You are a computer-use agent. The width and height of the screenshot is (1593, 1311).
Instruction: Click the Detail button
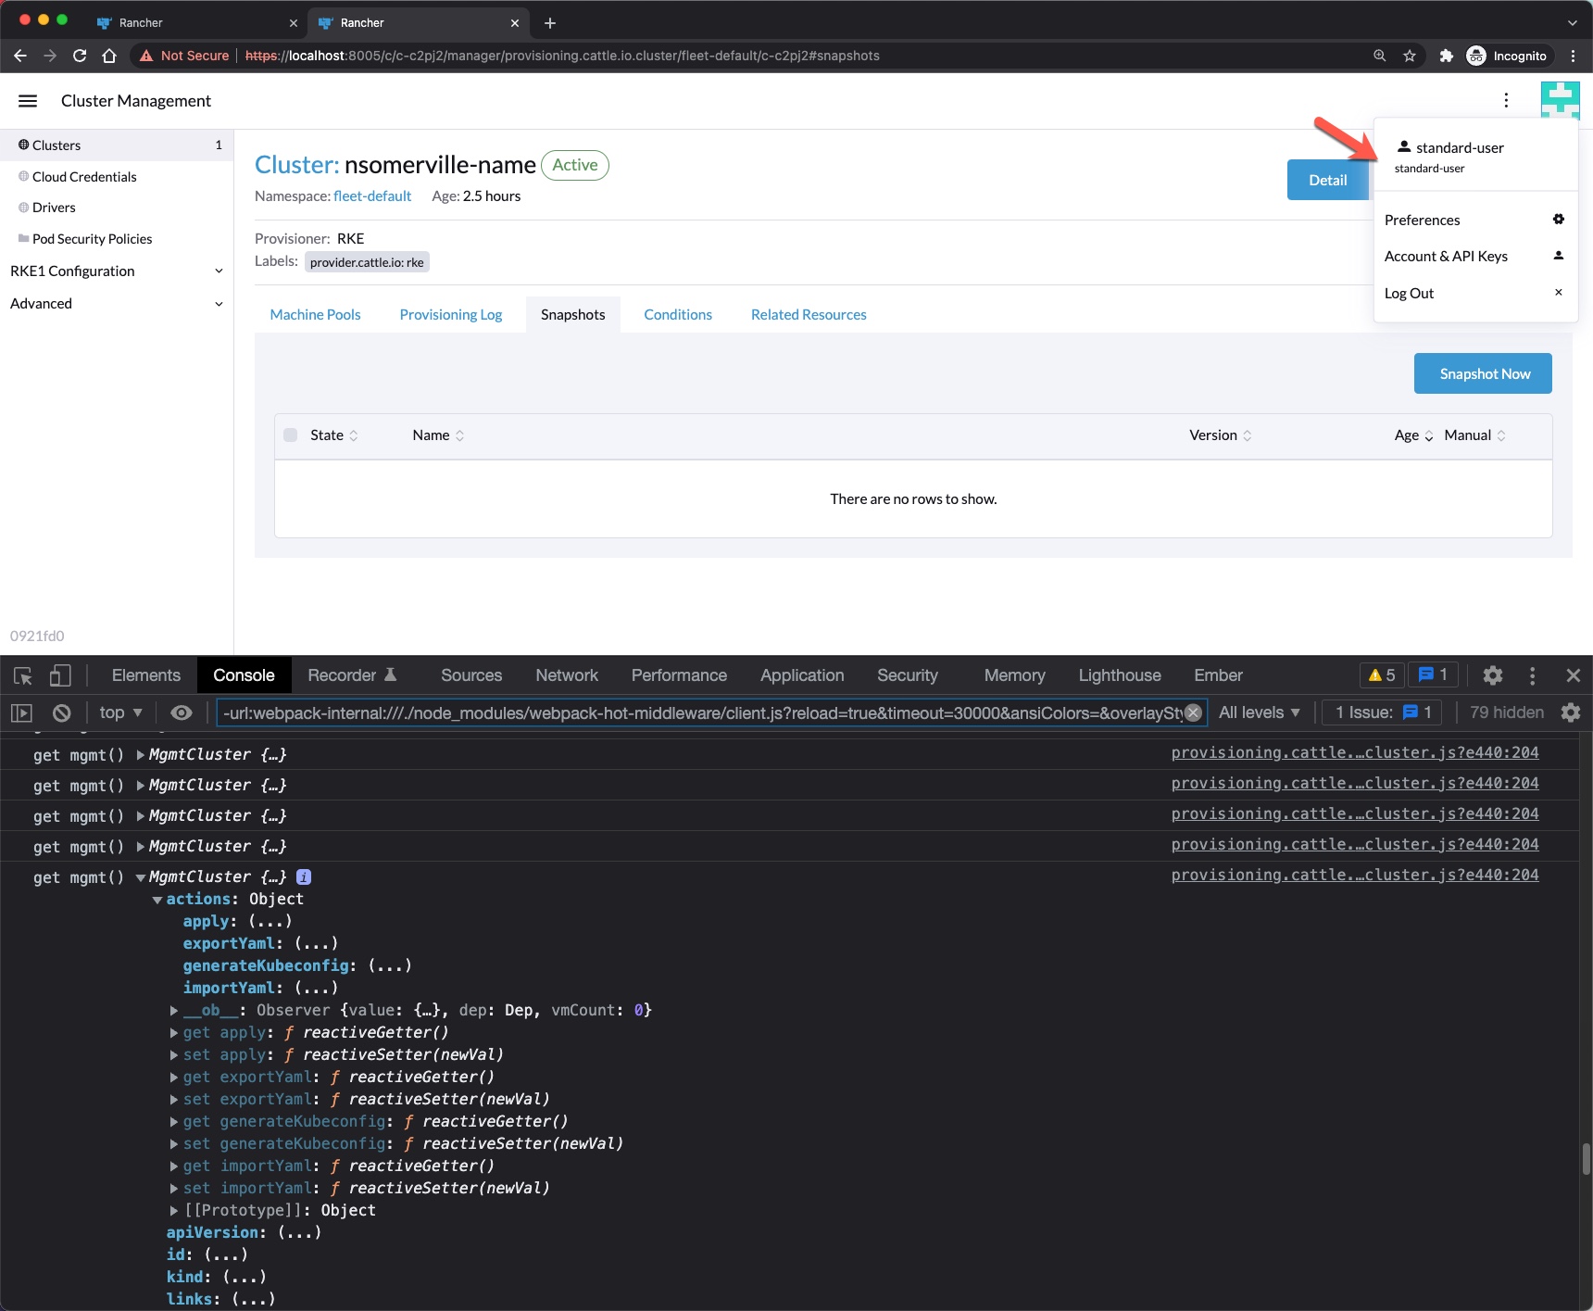[x=1327, y=180]
